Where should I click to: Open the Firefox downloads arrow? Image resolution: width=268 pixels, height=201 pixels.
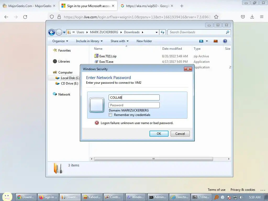click(x=252, y=17)
